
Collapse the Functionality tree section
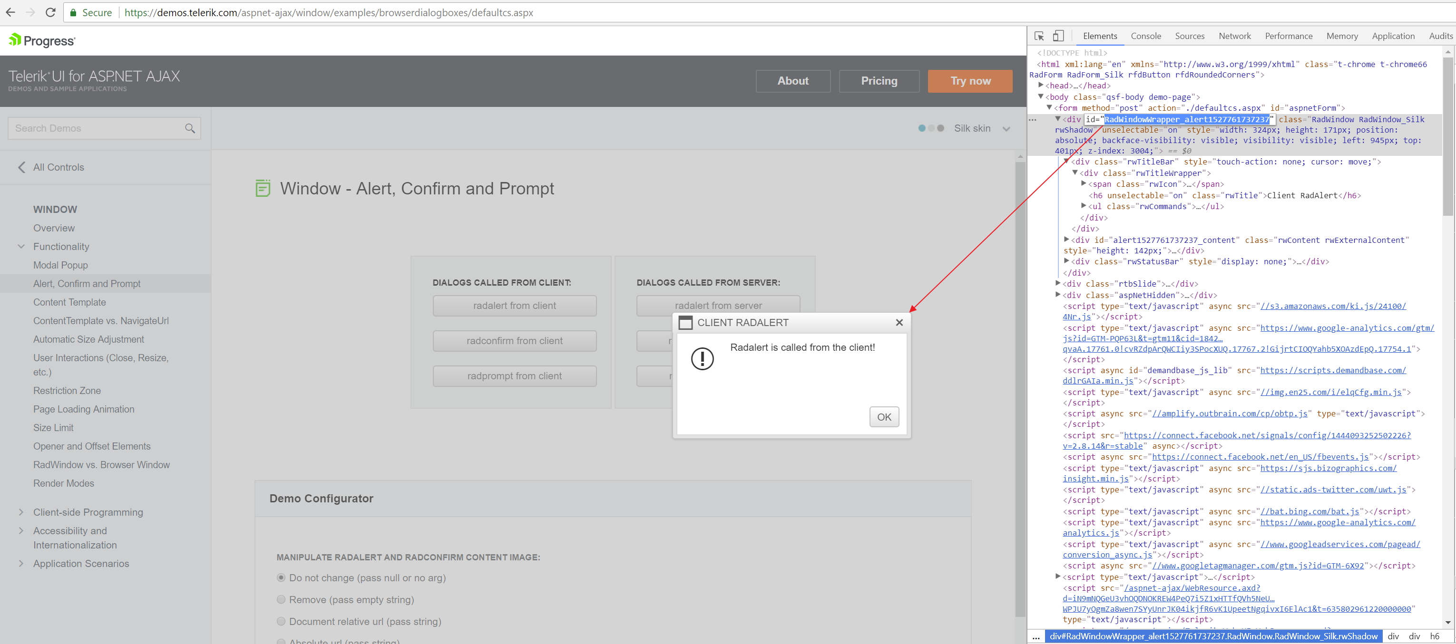point(21,247)
